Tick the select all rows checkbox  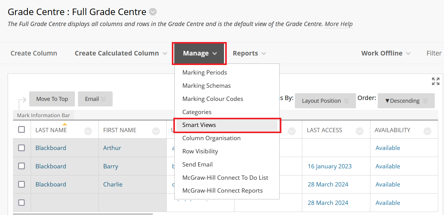[21, 129]
